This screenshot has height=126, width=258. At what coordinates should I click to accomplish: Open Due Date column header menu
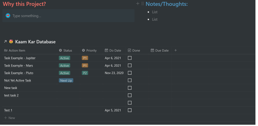(161, 50)
